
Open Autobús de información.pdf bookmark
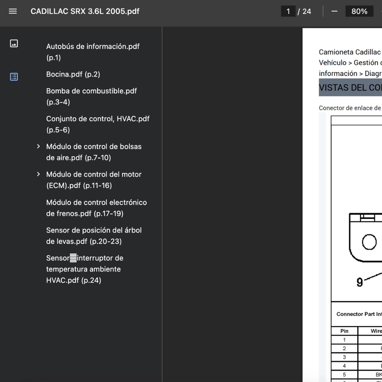pos(93,52)
